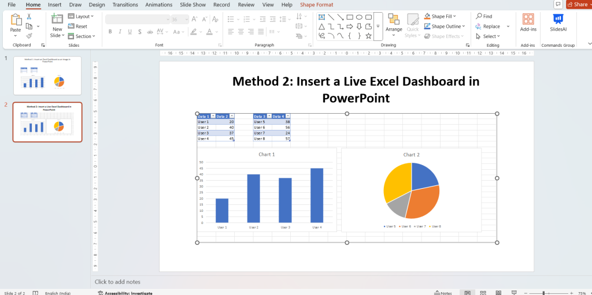This screenshot has width=592, height=295.
Task: Click the Share button
Action: click(579, 5)
